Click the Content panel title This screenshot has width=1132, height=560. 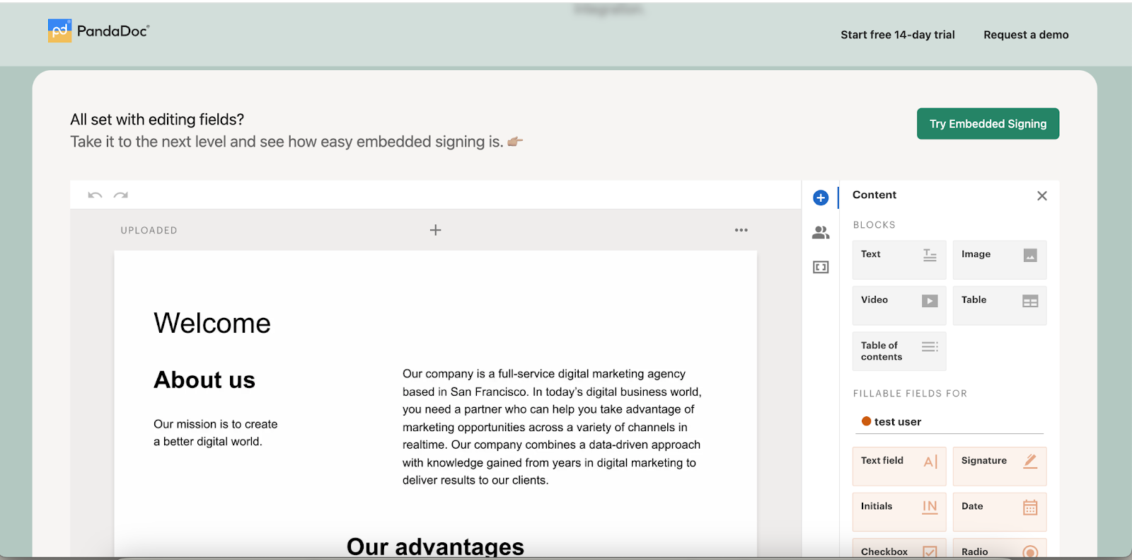click(x=874, y=195)
